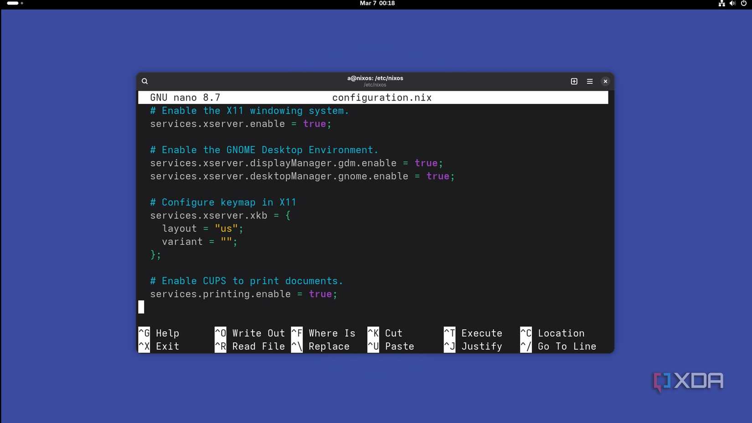Click the Enable CUPS comment line

[247, 281]
